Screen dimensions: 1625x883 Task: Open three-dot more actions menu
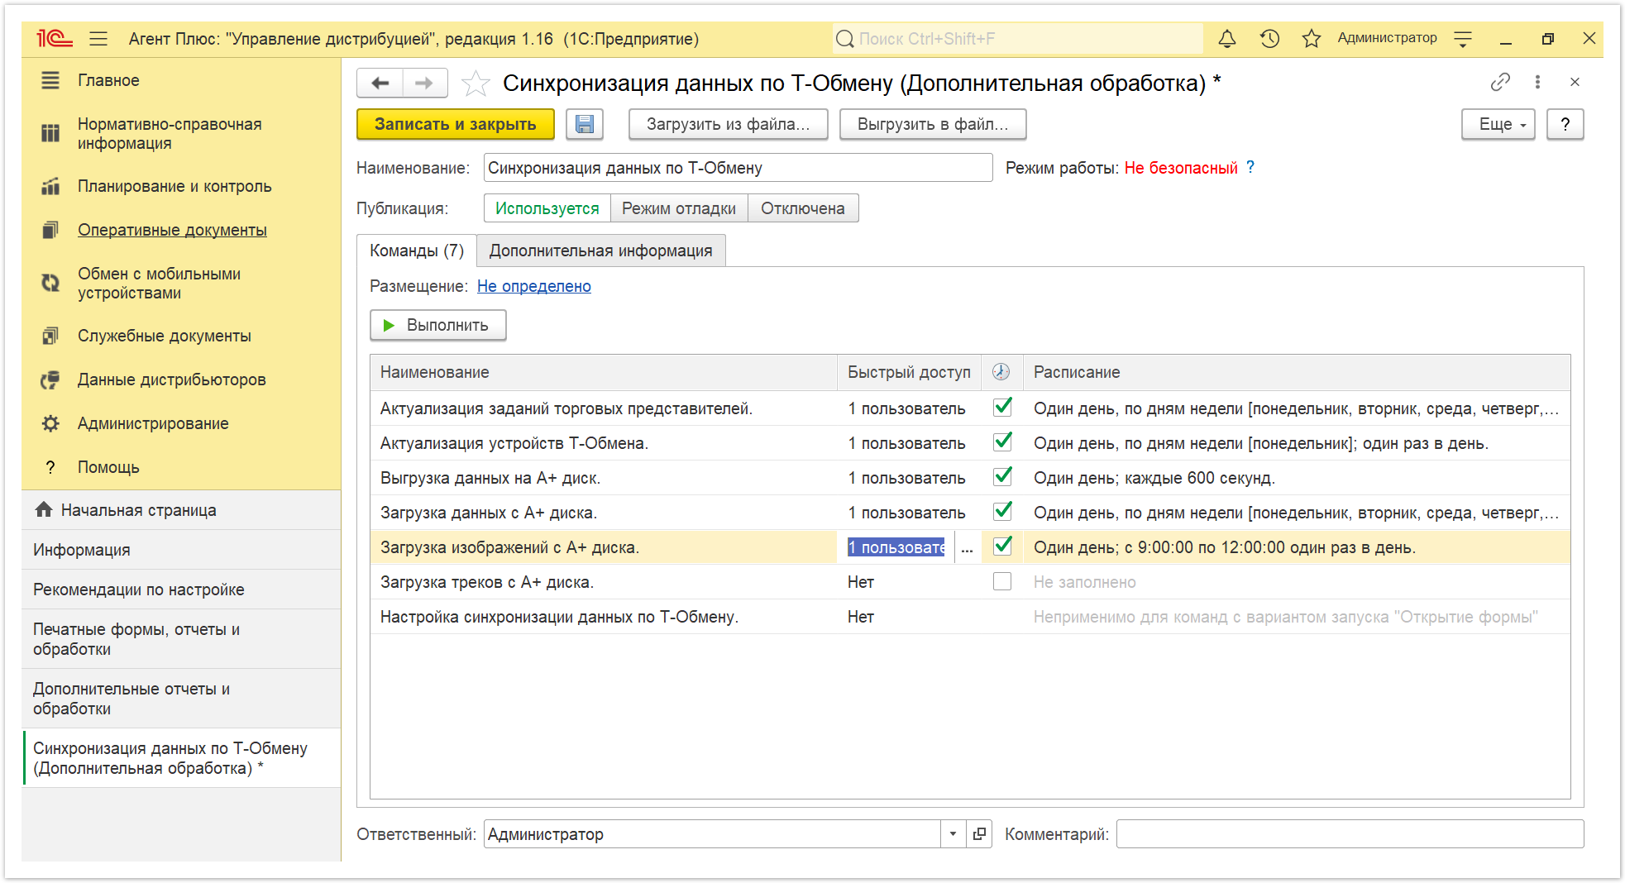pos(1537,82)
